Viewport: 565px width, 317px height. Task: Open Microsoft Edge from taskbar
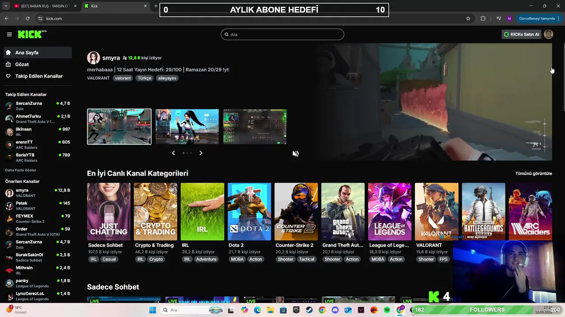257,310
